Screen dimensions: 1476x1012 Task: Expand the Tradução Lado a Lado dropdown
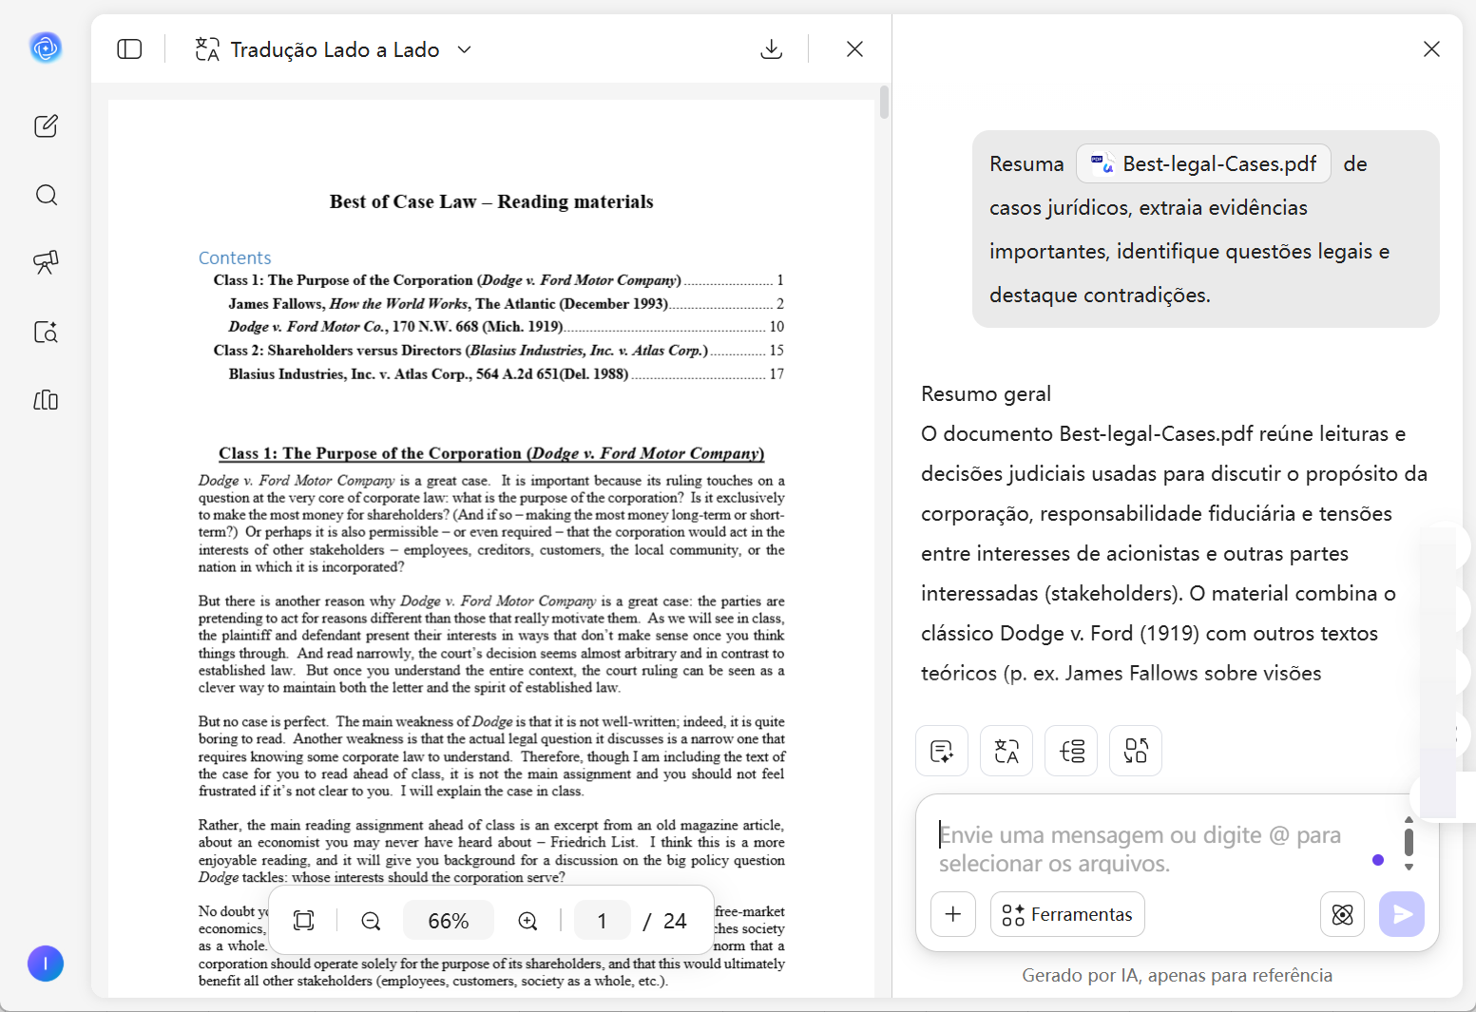464,49
